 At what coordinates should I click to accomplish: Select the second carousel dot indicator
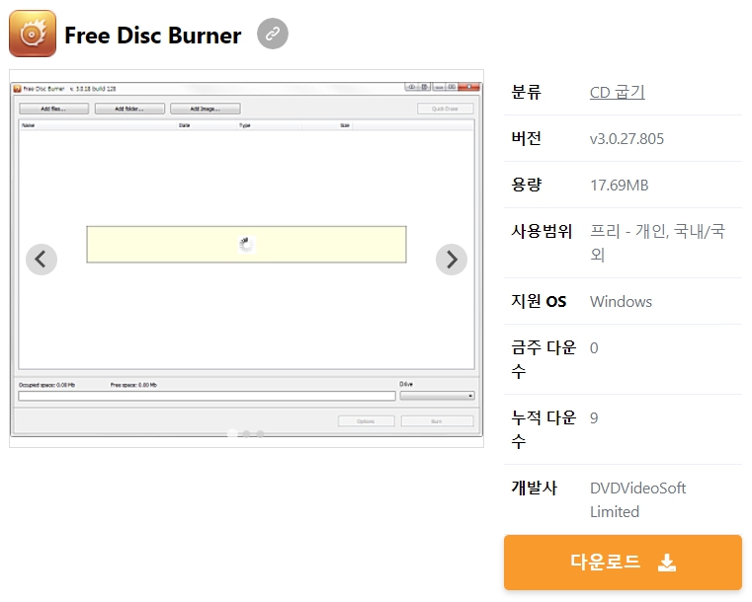[x=246, y=434]
